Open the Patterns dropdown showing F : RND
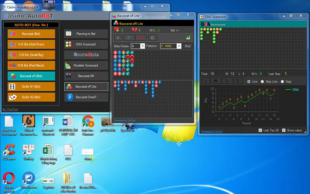This screenshot has height=194, width=310. pyautogui.click(x=179, y=46)
